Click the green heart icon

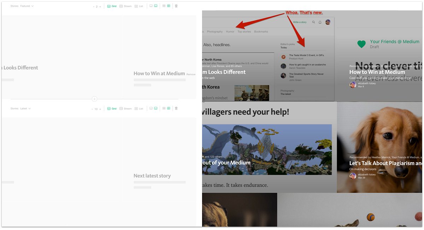click(361, 44)
